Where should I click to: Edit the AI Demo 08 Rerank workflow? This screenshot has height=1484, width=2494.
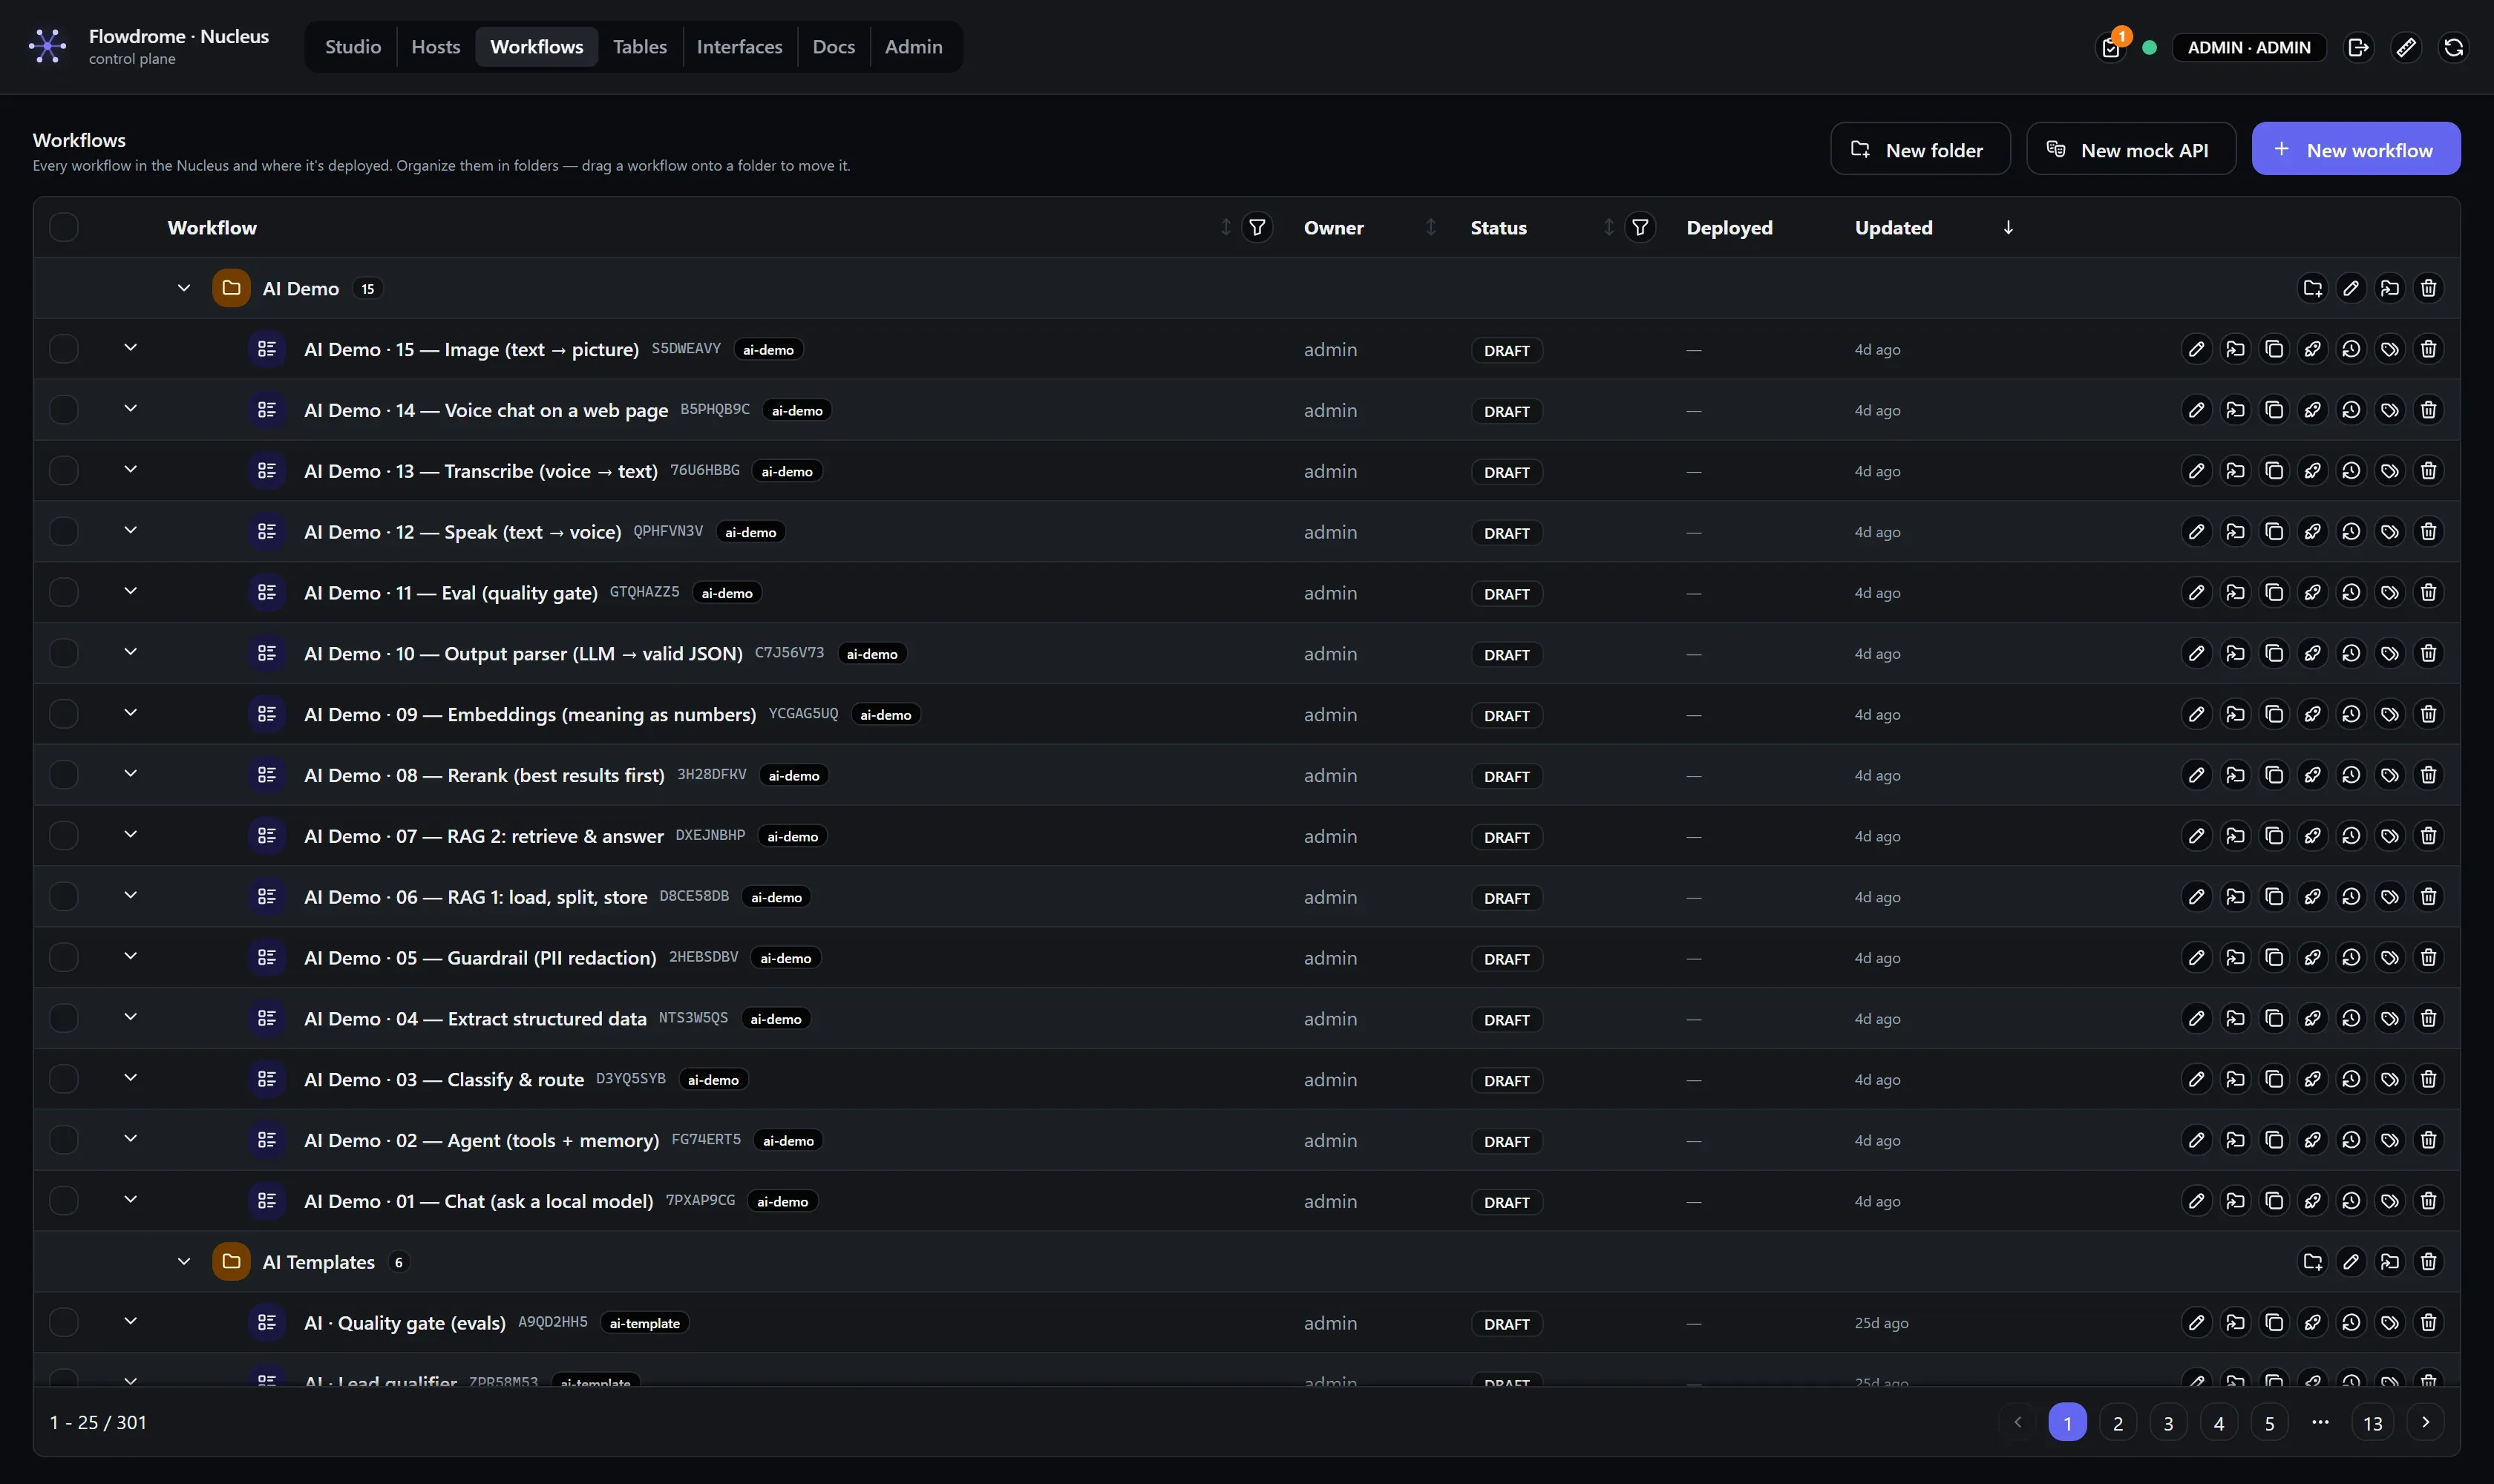pos(2196,775)
